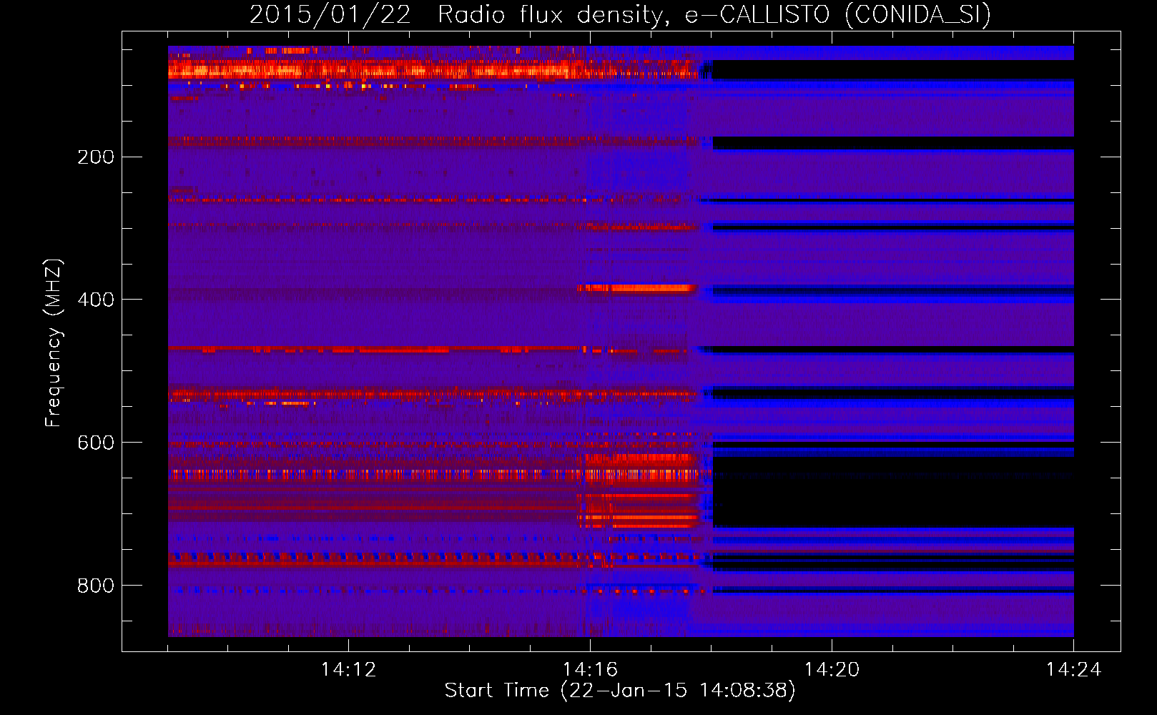Click the 600 frequency tick label
The height and width of the screenshot is (715, 1157).
tap(96, 443)
